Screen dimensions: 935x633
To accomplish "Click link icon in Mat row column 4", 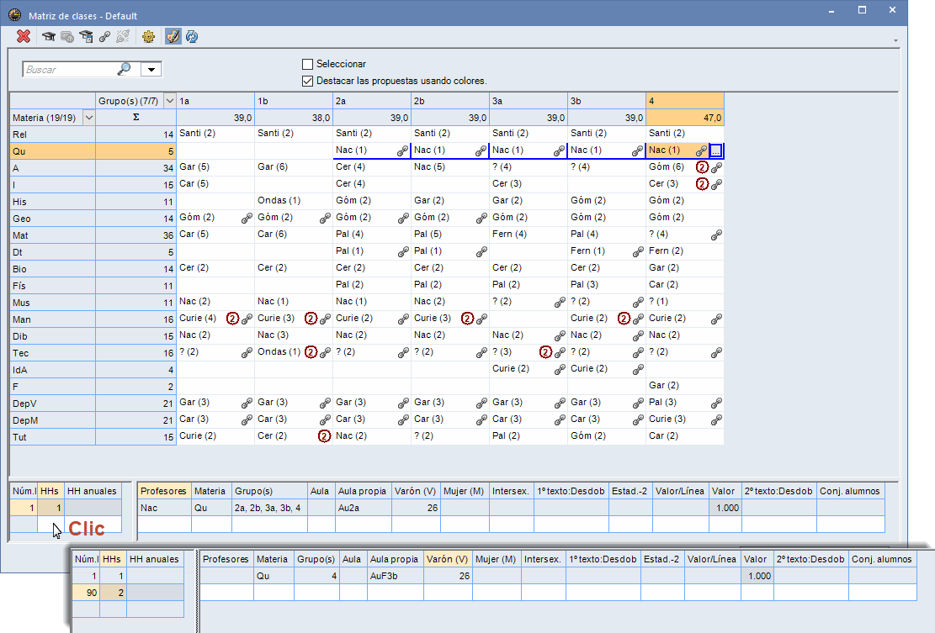I will (716, 235).
